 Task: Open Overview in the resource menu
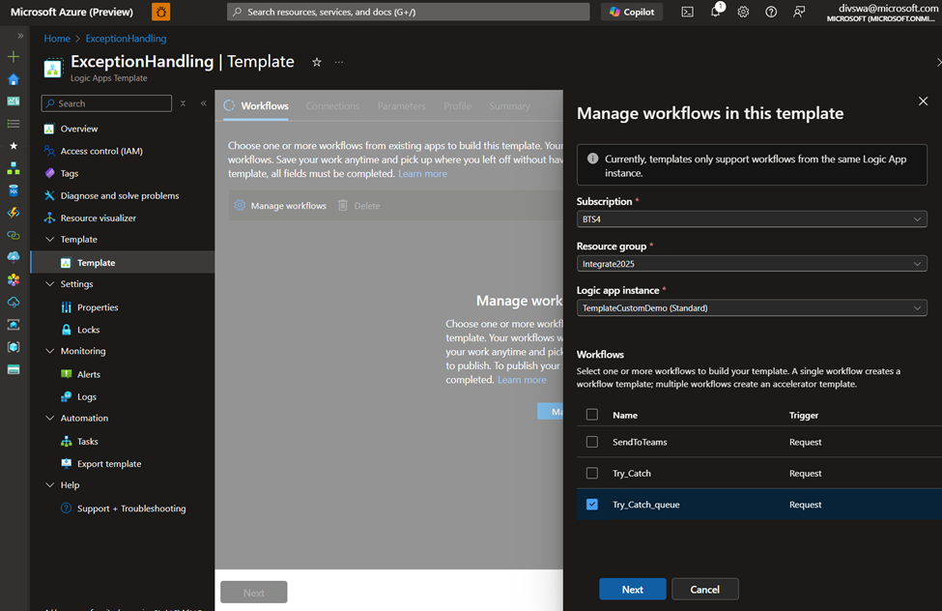78,129
